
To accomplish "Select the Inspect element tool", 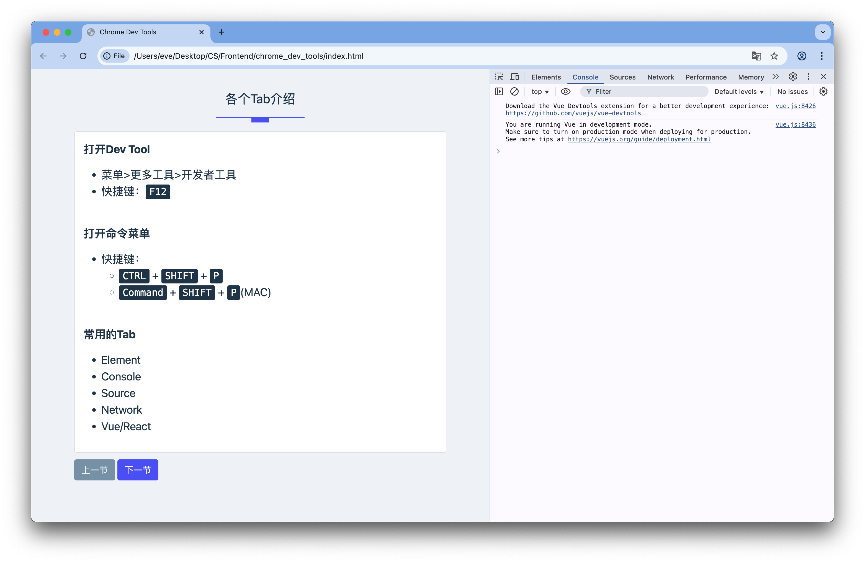I will pyautogui.click(x=500, y=77).
